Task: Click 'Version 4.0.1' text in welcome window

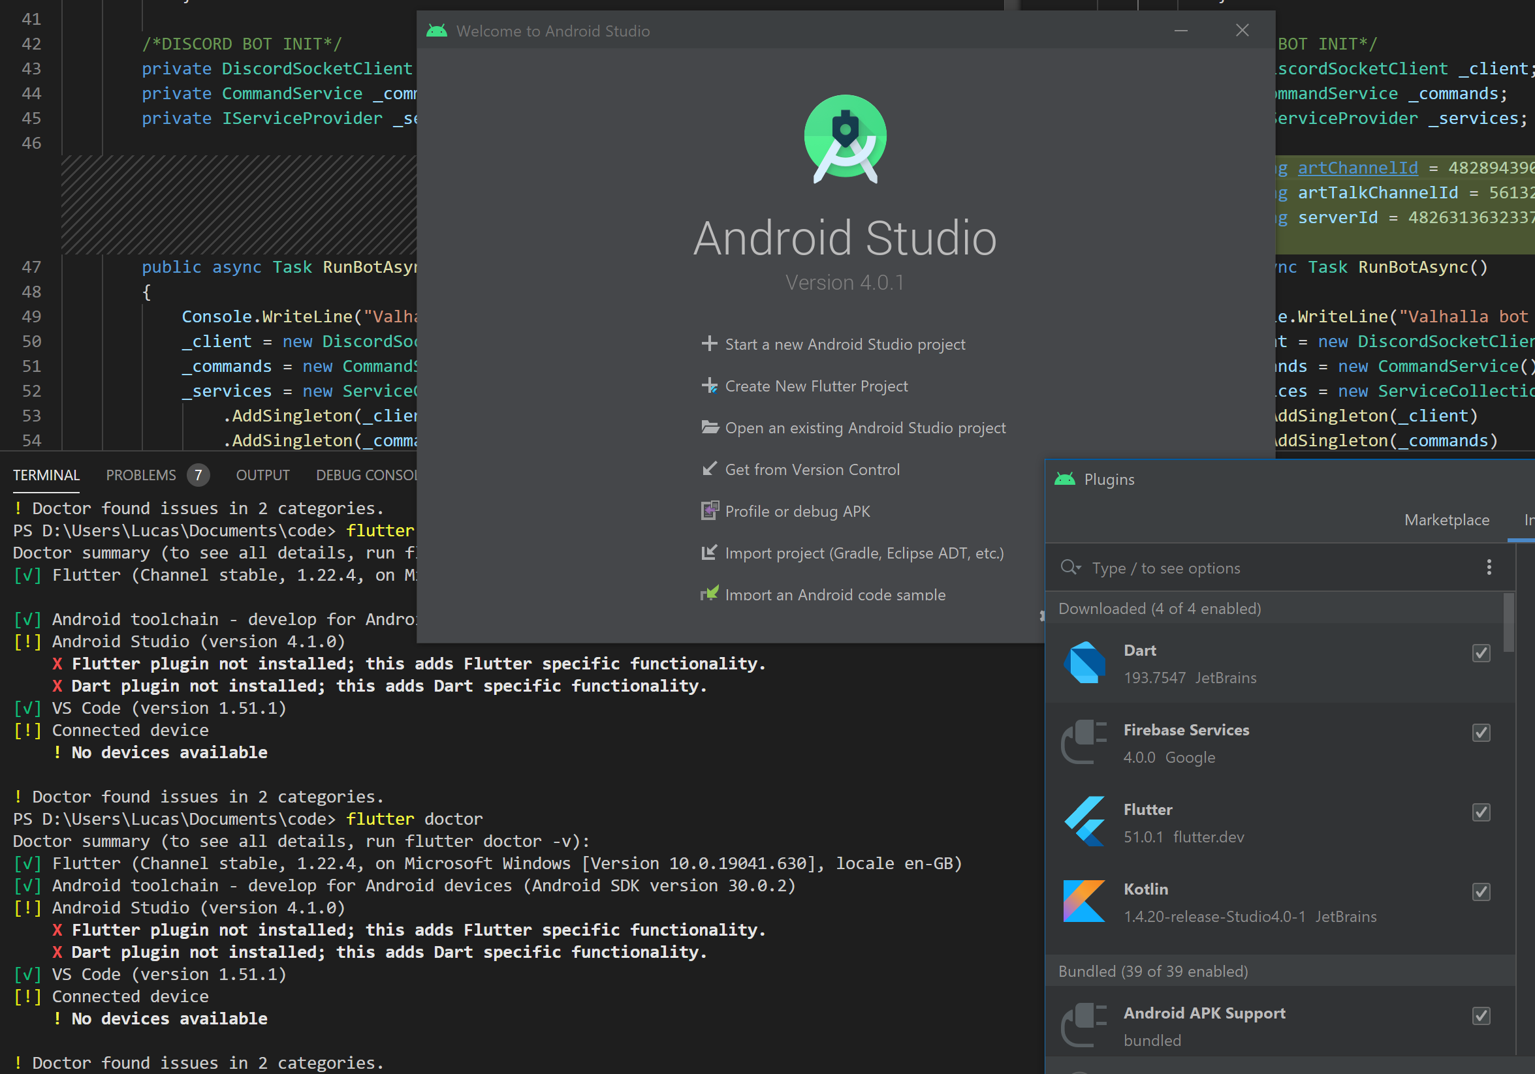Action: point(845,283)
